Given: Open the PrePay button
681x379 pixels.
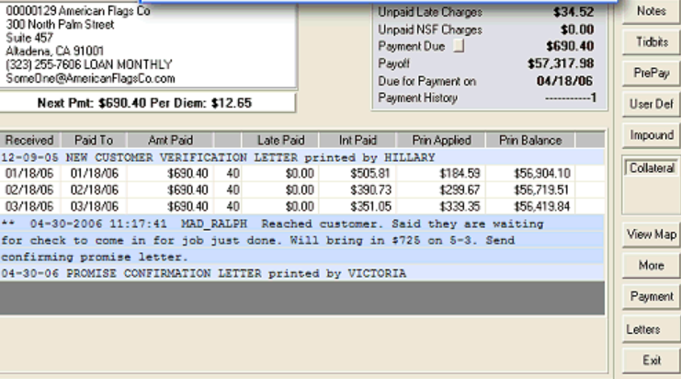Looking at the screenshot, I should pos(651,74).
